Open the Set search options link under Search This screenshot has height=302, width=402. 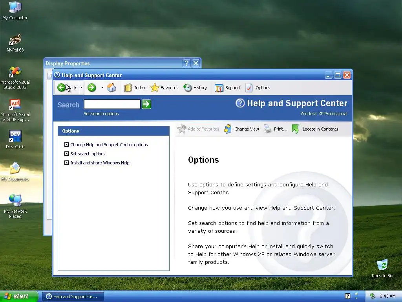pyautogui.click(x=101, y=114)
